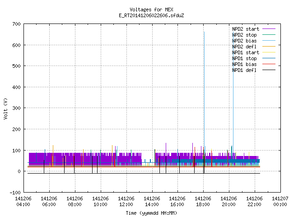The image size is (289, 217).
Task: Click the 141206 04:00 time tick label
Action: (23, 202)
